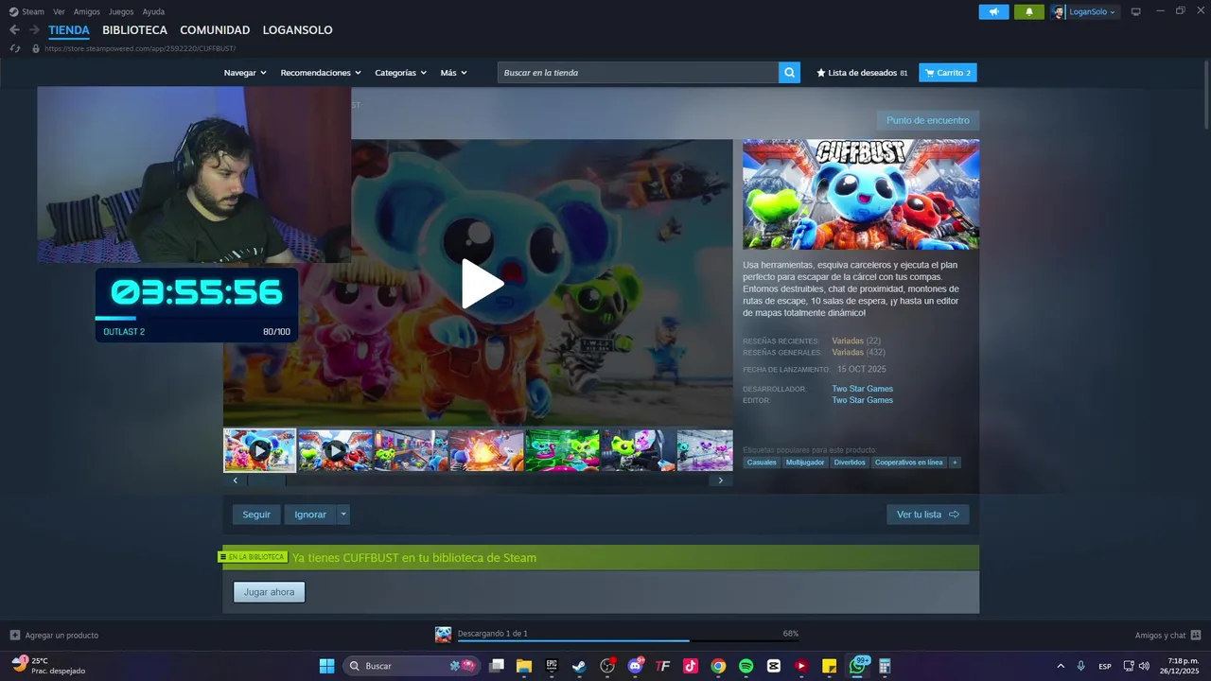The image size is (1211, 681).
Task: Switch to Big Picture mode icon
Action: tap(1135, 11)
